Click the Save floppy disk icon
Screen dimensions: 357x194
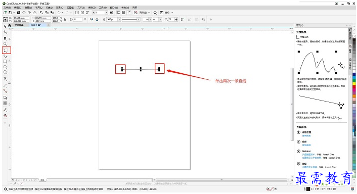(x=19, y=13)
